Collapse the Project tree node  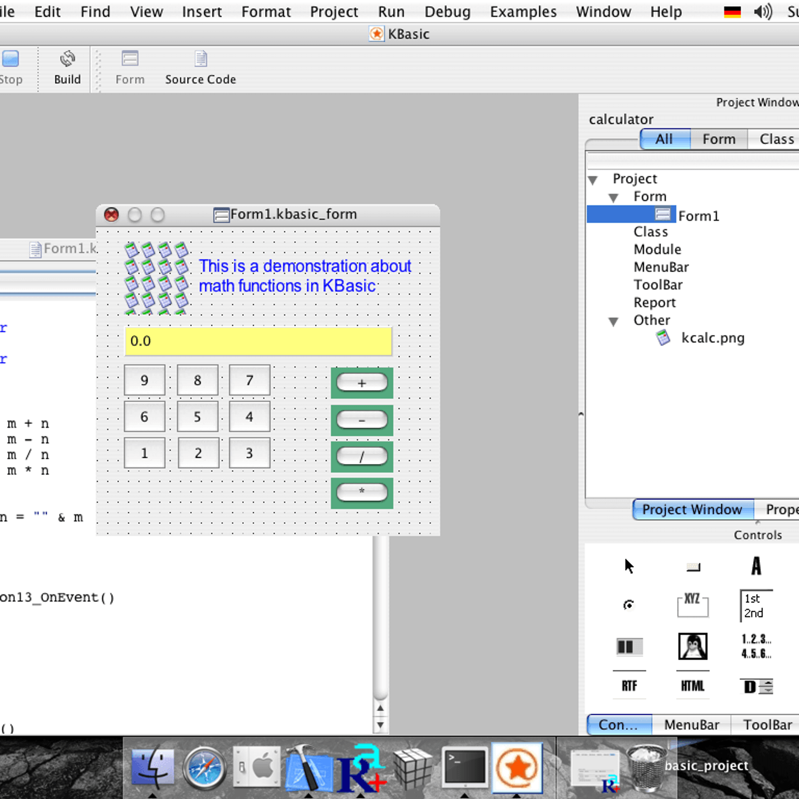point(593,180)
